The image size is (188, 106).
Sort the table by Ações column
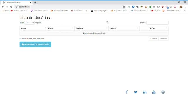[x=154, y=28]
